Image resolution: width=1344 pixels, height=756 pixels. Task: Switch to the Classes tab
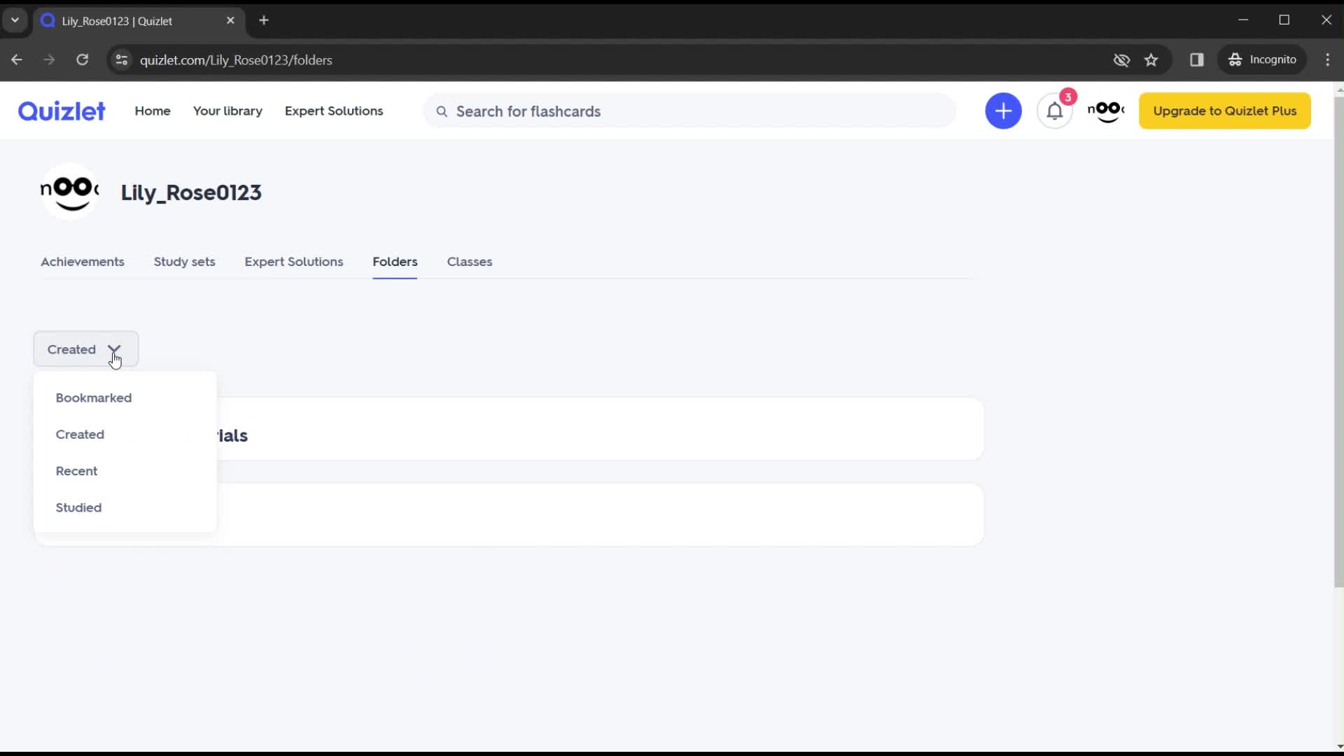(470, 261)
